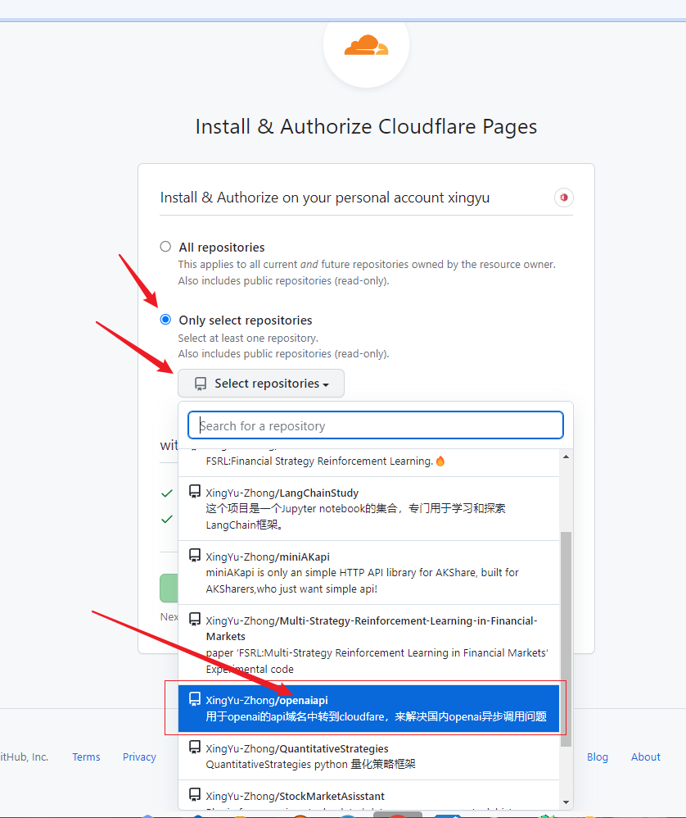The height and width of the screenshot is (818, 686).
Task: Click the xingyu account avatar icon
Action: (563, 198)
